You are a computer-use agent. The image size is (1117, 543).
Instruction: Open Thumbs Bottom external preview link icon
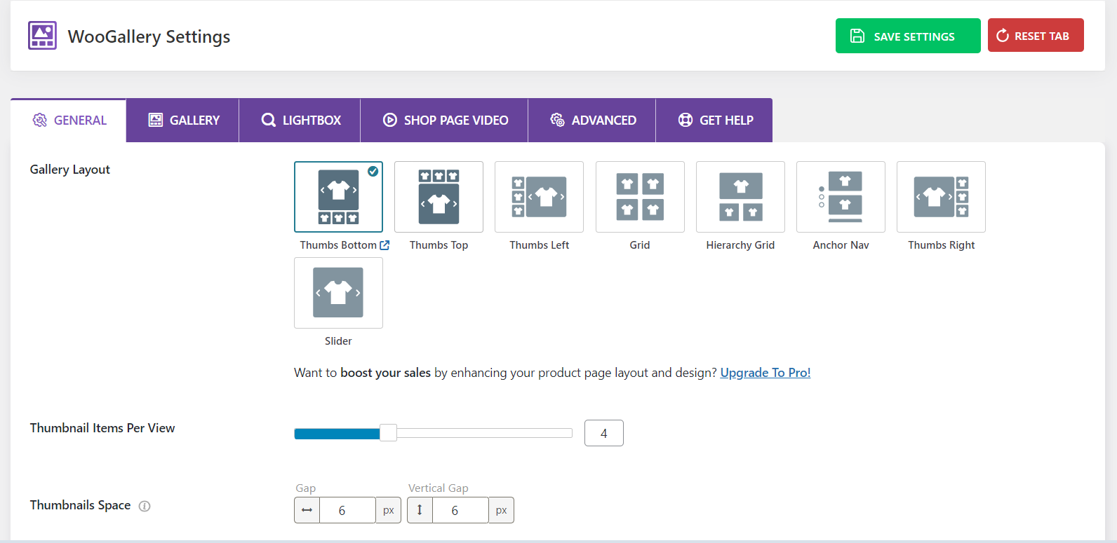(x=384, y=245)
